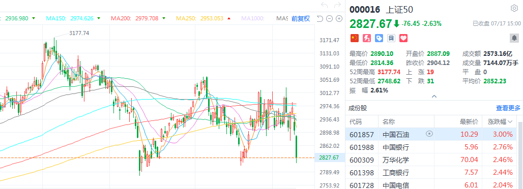Image resolution: width=523 pixels, height=189 pixels.
Task: Open the 涨跌幅 column sort dropdown arrow
Action: pyautogui.click(x=510, y=122)
